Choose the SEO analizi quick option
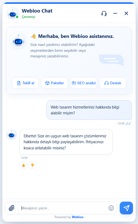Screen dimensions: 138x224 (x=84, y=83)
